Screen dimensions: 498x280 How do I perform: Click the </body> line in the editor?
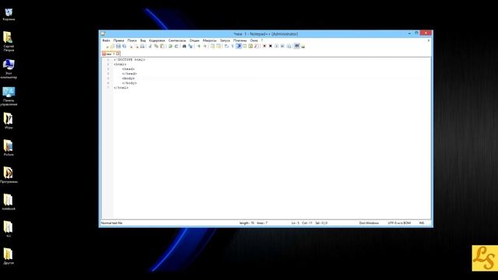point(129,83)
